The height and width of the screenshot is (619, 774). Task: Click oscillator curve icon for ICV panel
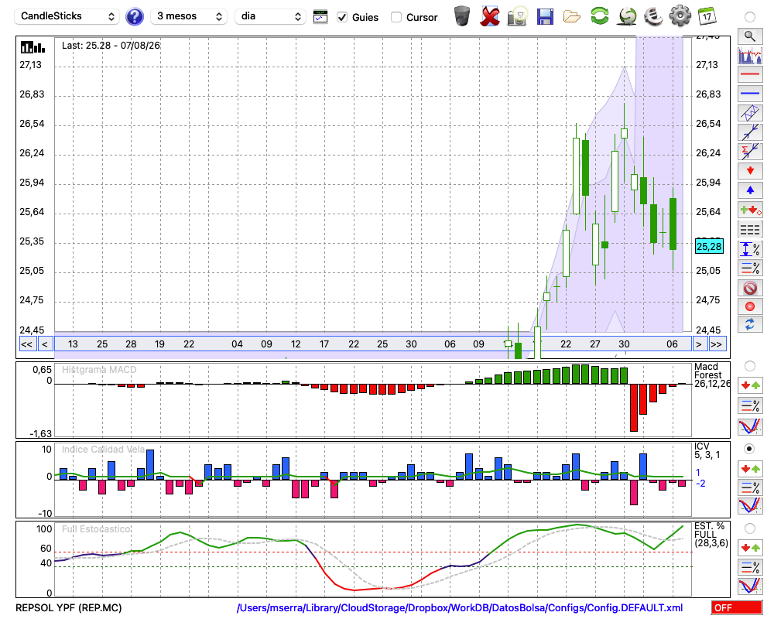pyautogui.click(x=750, y=506)
